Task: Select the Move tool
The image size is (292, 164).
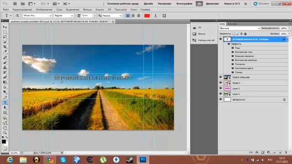Action: point(5,27)
